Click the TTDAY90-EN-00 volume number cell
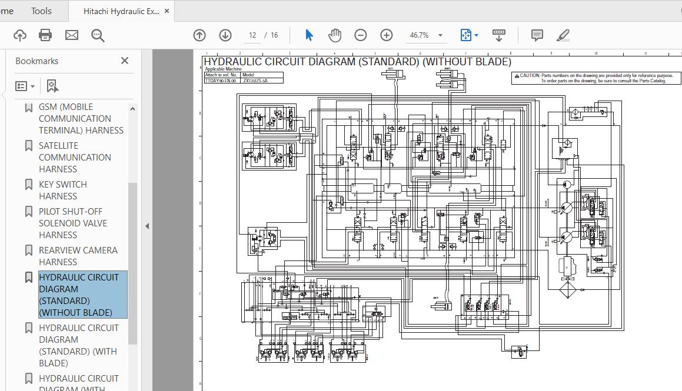 (x=222, y=81)
